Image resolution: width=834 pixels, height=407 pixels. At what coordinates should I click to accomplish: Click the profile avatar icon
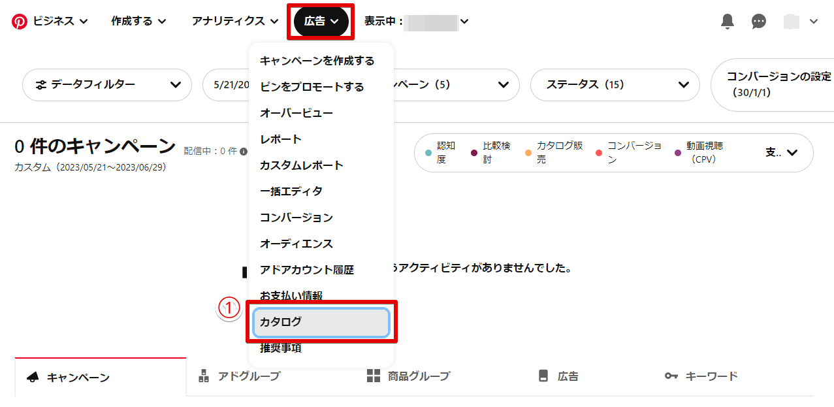(791, 22)
